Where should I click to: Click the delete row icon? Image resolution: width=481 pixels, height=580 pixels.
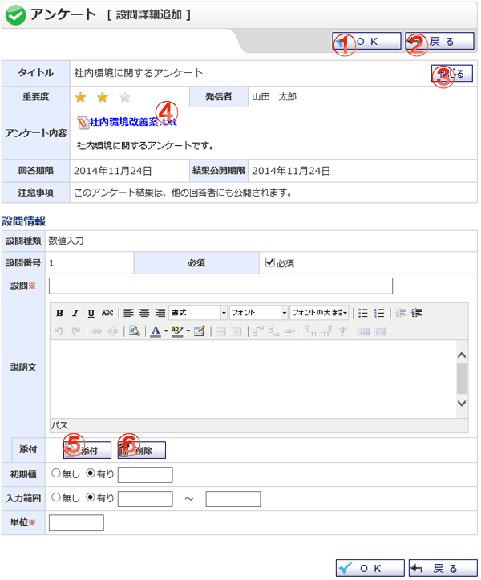pos(289,331)
